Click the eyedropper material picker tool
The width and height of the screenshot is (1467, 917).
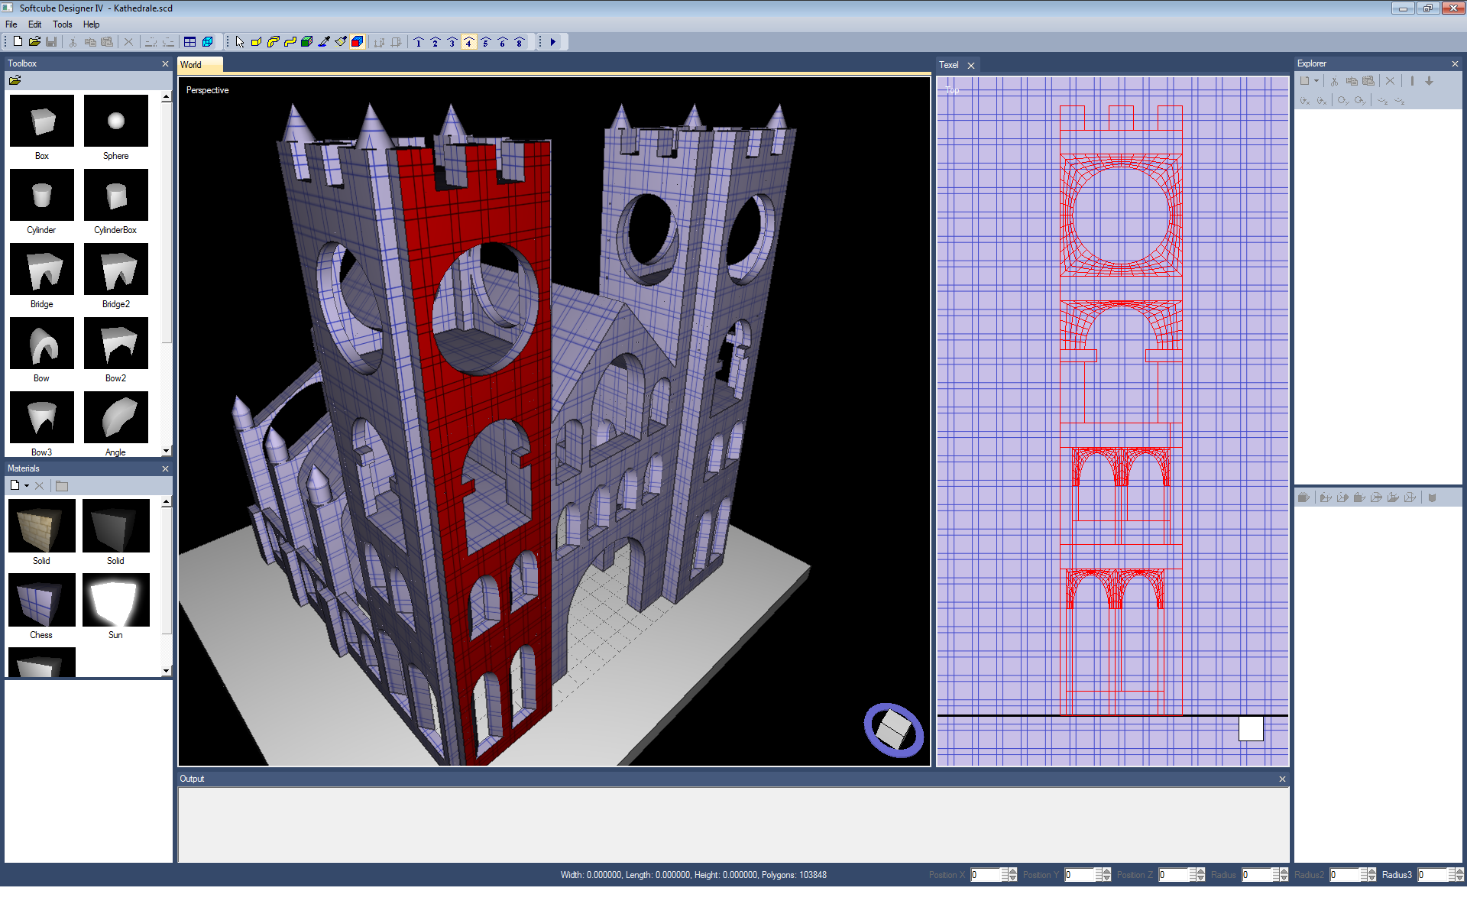click(324, 42)
